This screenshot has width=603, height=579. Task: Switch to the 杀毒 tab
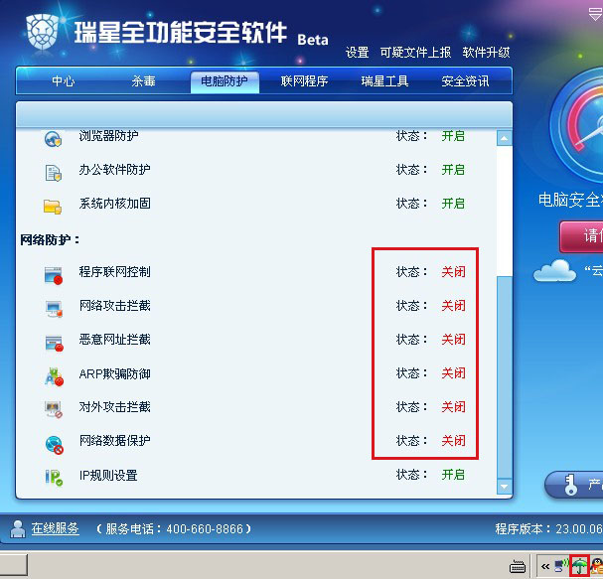tap(143, 81)
